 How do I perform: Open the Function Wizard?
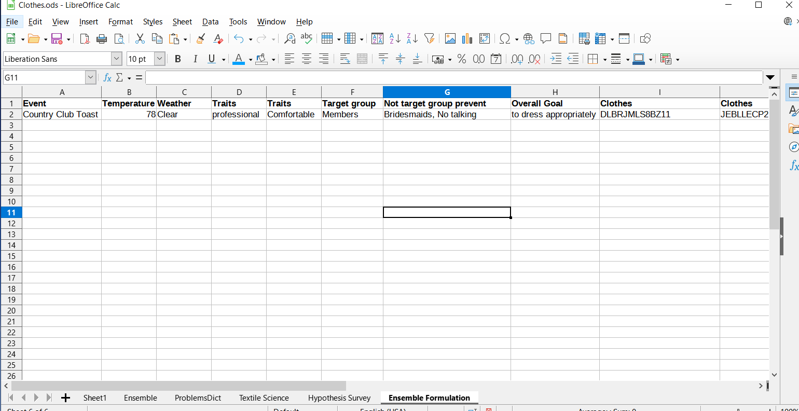[107, 78]
